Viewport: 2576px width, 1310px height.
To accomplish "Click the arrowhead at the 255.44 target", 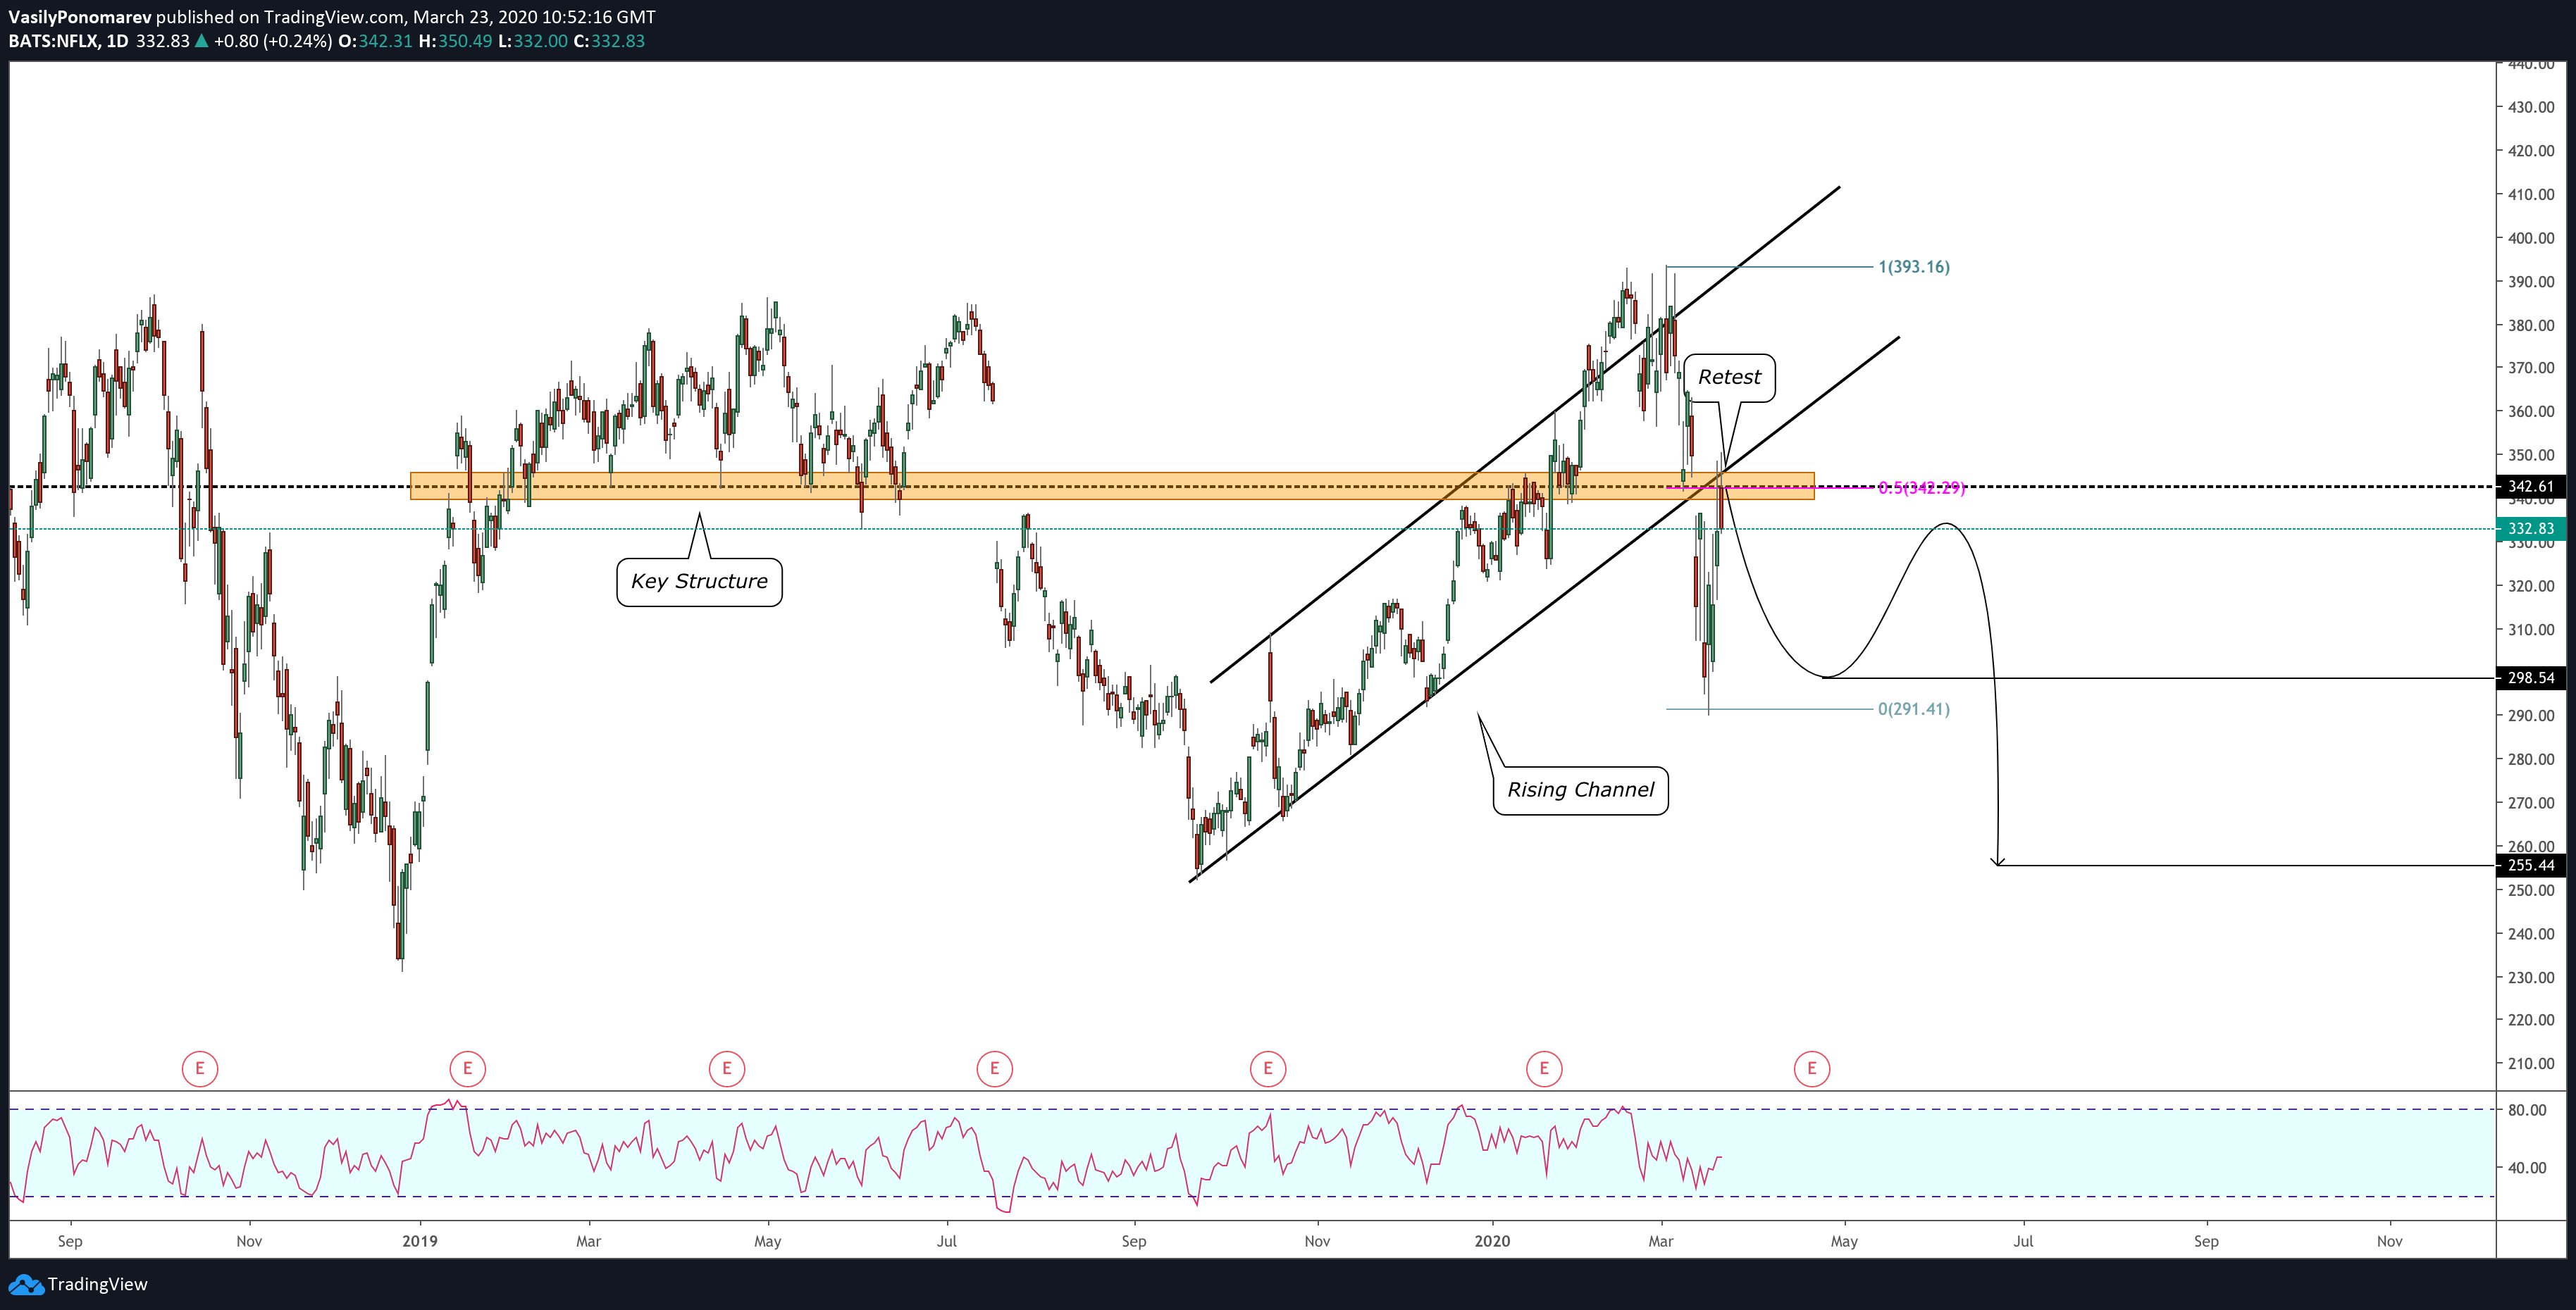I will tap(1997, 861).
